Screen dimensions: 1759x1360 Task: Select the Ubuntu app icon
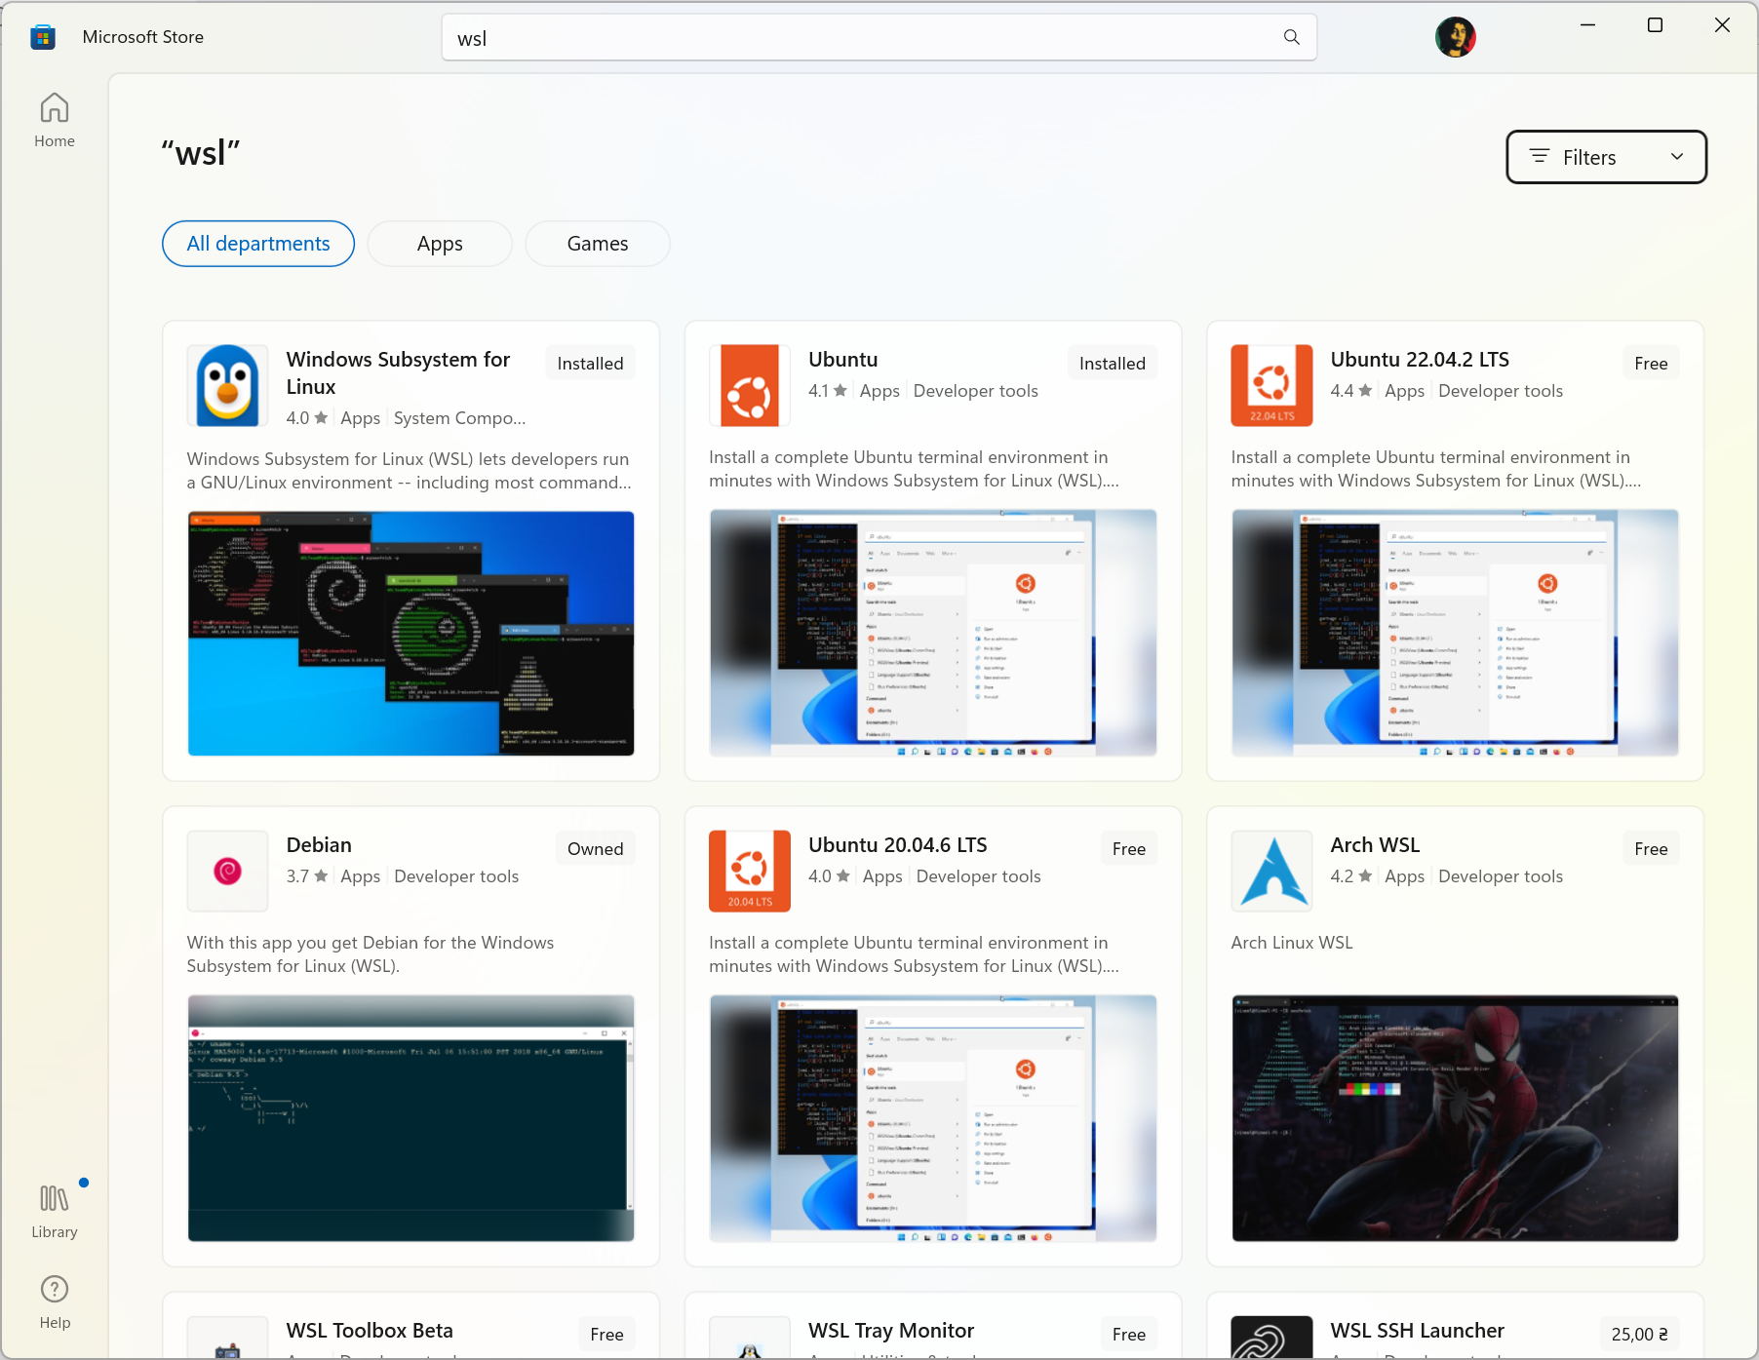[x=748, y=385]
